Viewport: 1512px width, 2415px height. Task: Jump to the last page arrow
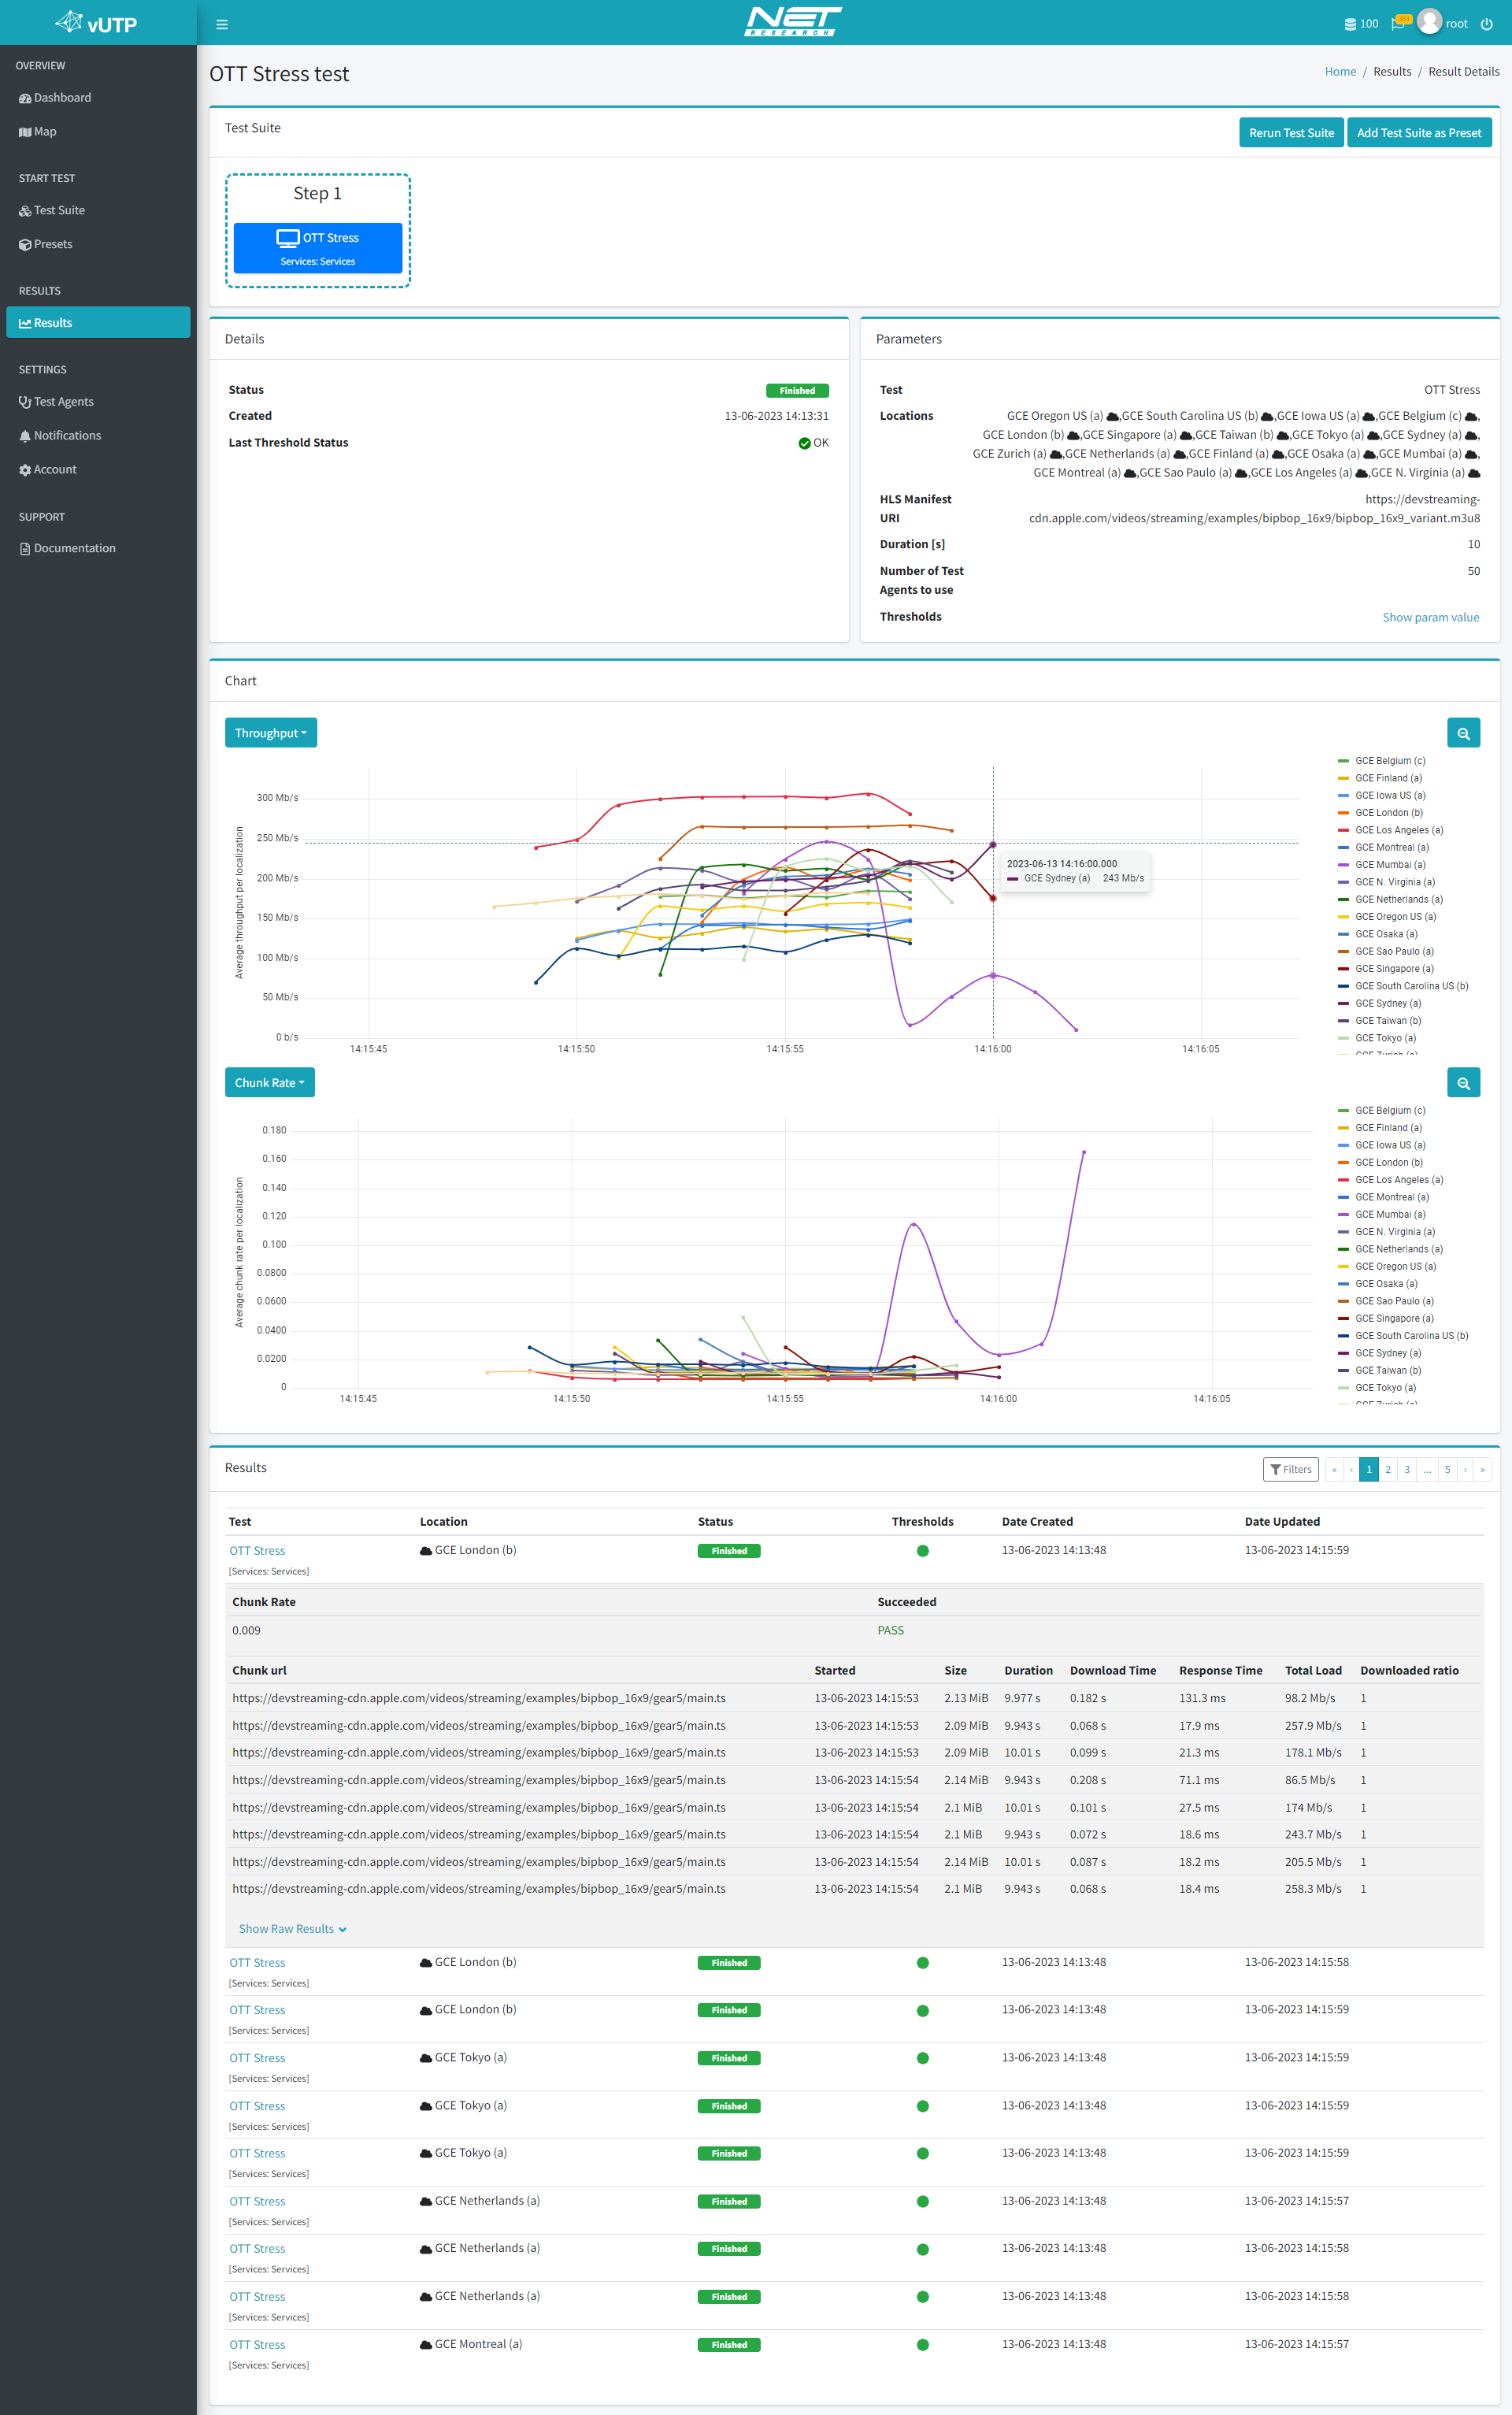1482,1470
